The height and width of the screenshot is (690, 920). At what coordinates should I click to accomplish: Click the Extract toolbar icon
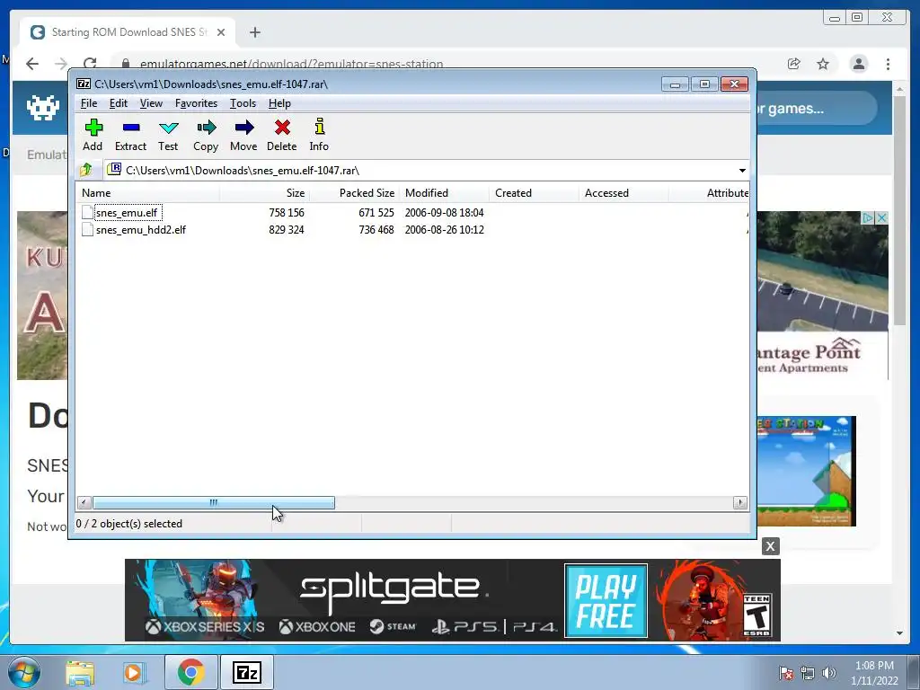(130, 135)
